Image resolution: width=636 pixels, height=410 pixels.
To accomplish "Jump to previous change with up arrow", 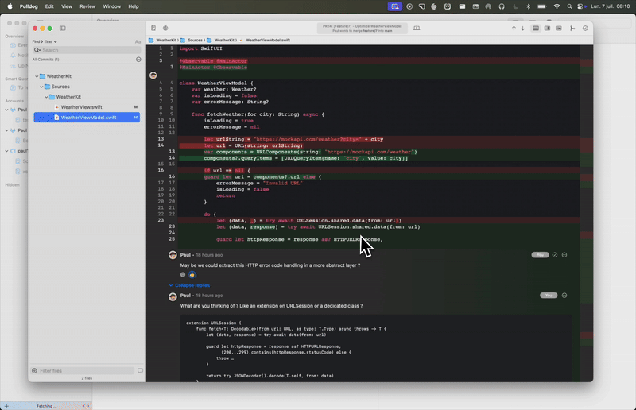I will pos(514,29).
